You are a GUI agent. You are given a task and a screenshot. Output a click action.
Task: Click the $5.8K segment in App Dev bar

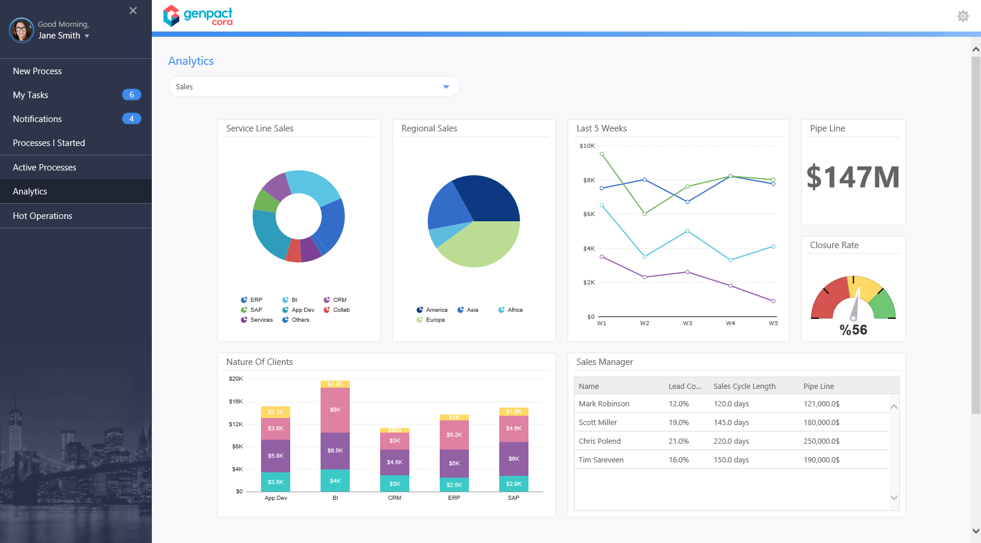click(276, 456)
